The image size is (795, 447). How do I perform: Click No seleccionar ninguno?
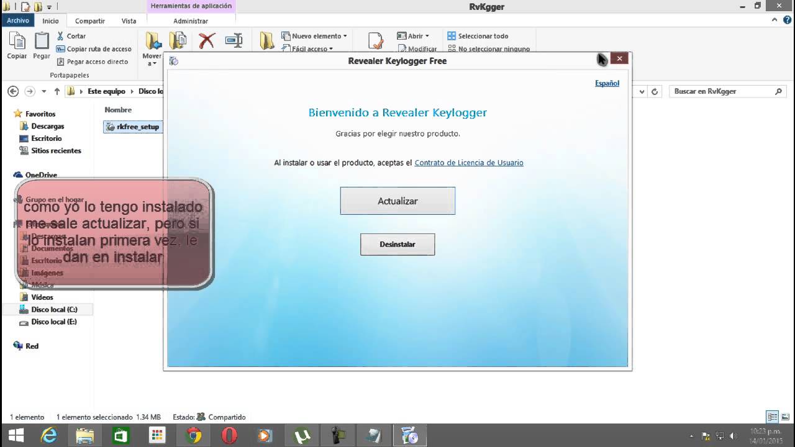[x=489, y=49]
